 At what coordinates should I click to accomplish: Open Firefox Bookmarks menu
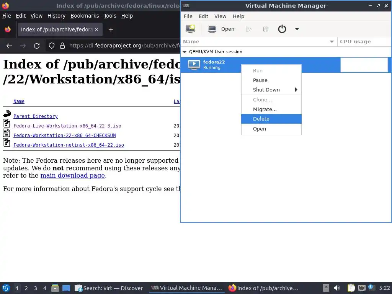pyautogui.click(x=85, y=16)
